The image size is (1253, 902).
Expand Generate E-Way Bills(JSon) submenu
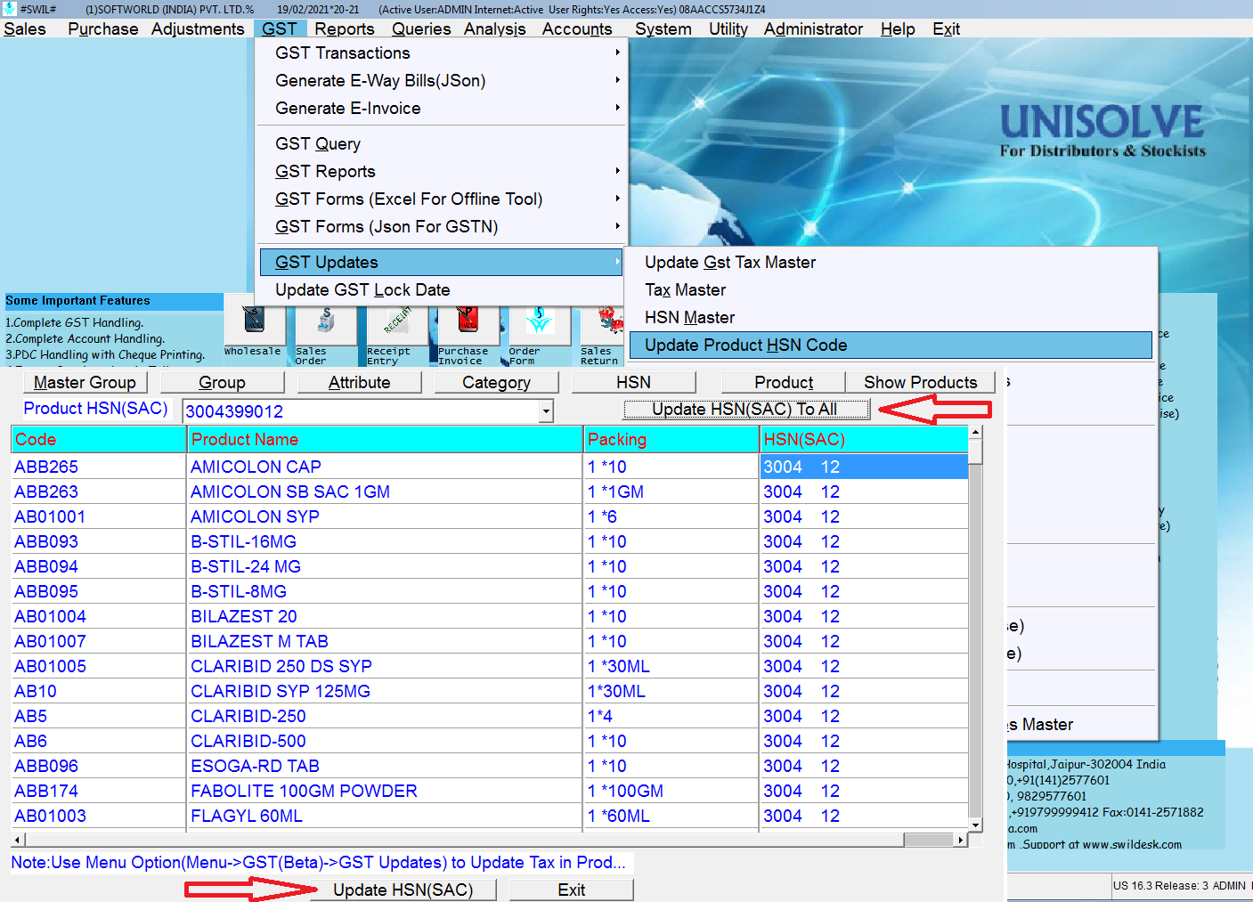tap(443, 80)
